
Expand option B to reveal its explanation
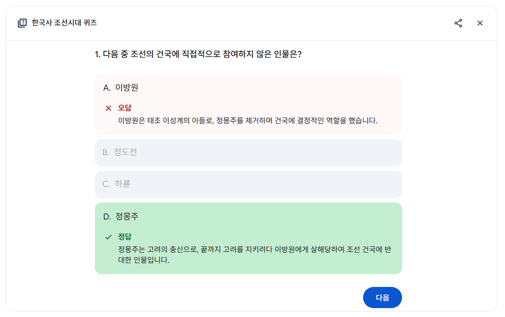click(x=248, y=153)
